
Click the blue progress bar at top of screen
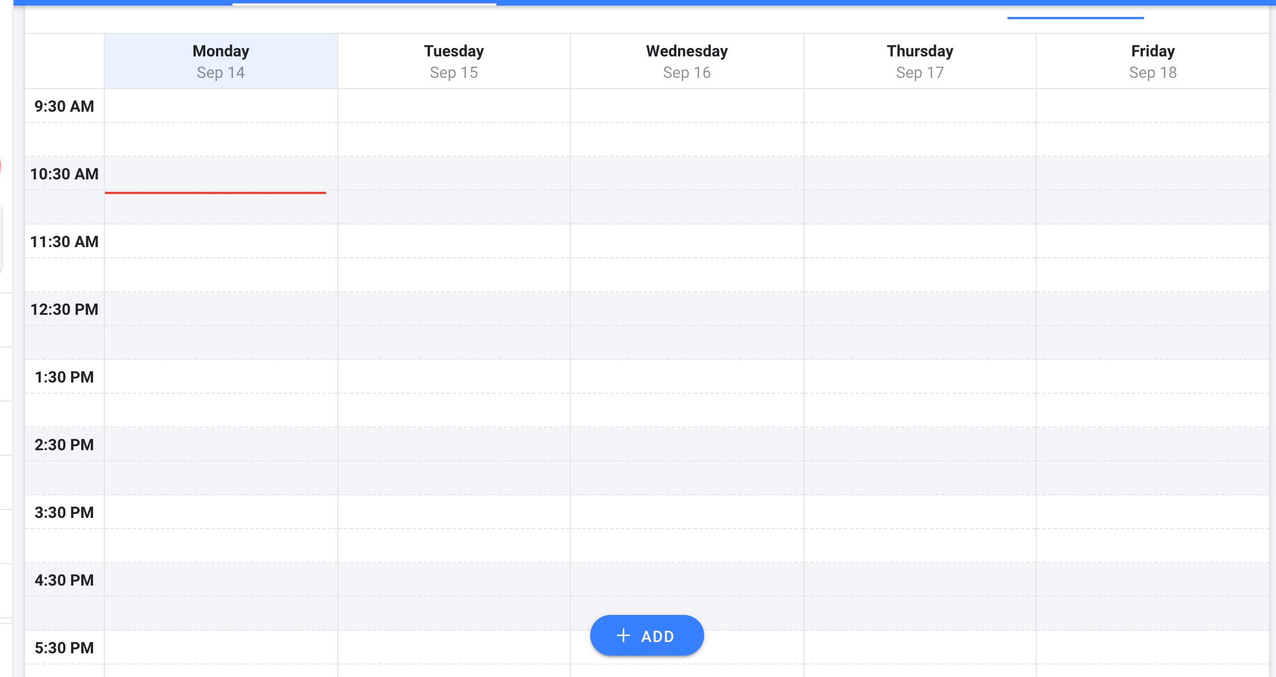click(638, 3)
